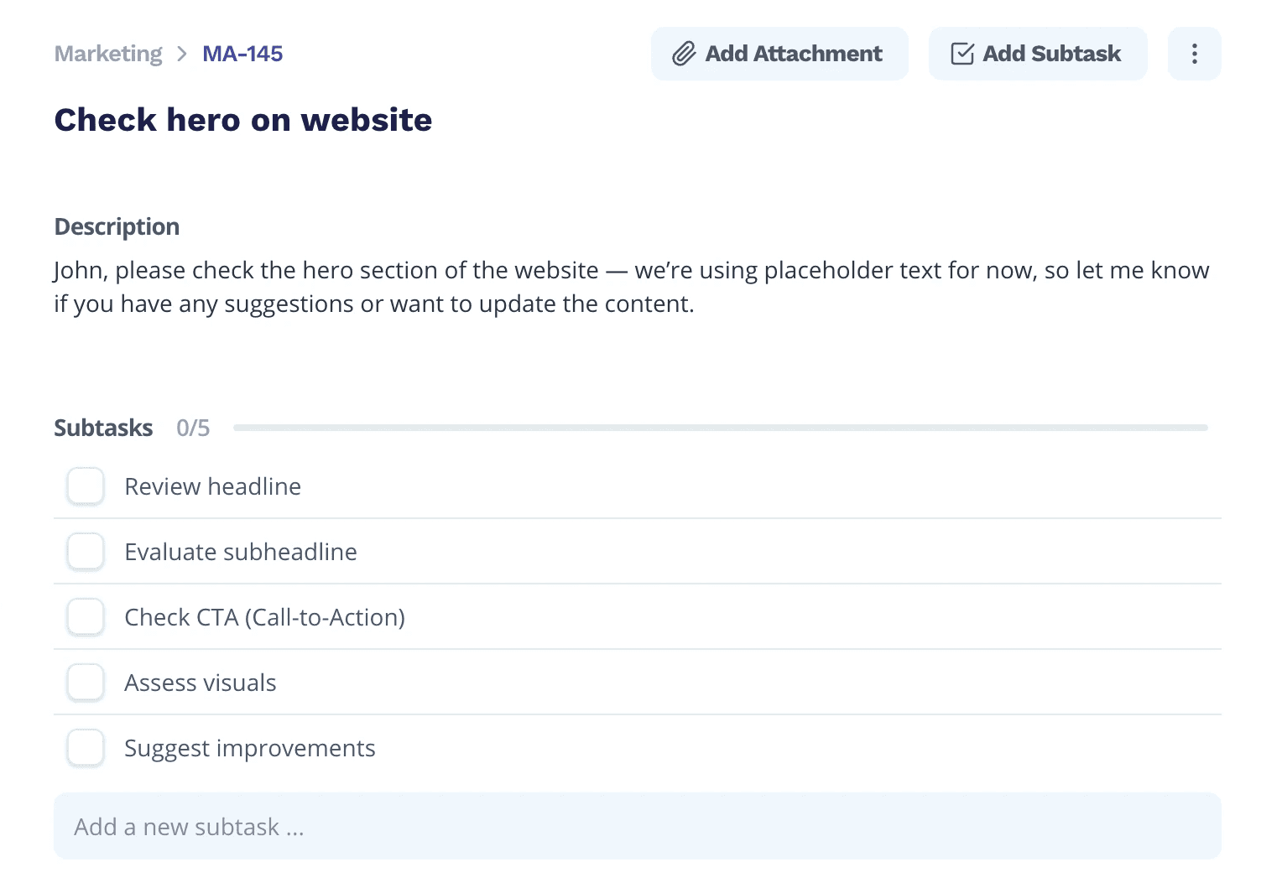The height and width of the screenshot is (888, 1282).
Task: Click the task title Check hero on website
Action: click(242, 119)
